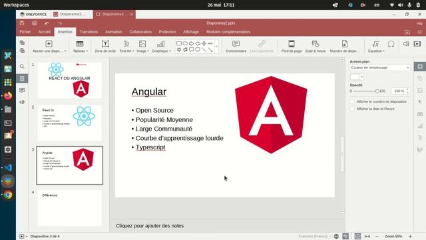Open Firefox from the dock
Screen dimensions: 426x240
coord(8,96)
